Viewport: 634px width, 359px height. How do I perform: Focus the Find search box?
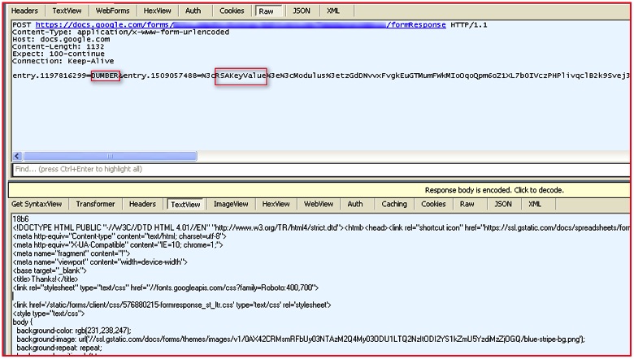click(321, 169)
